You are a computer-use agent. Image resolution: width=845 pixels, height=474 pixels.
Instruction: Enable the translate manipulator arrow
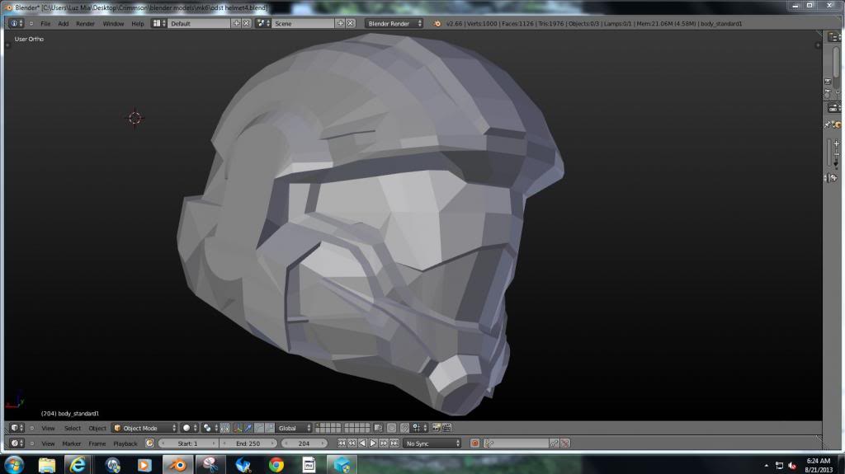tap(248, 428)
